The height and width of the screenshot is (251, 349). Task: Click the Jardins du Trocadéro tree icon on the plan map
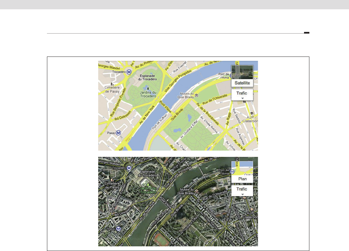pyautogui.click(x=148, y=89)
